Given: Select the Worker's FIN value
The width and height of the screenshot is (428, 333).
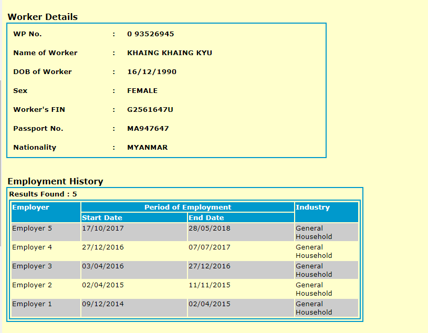Looking at the screenshot, I should tap(150, 110).
